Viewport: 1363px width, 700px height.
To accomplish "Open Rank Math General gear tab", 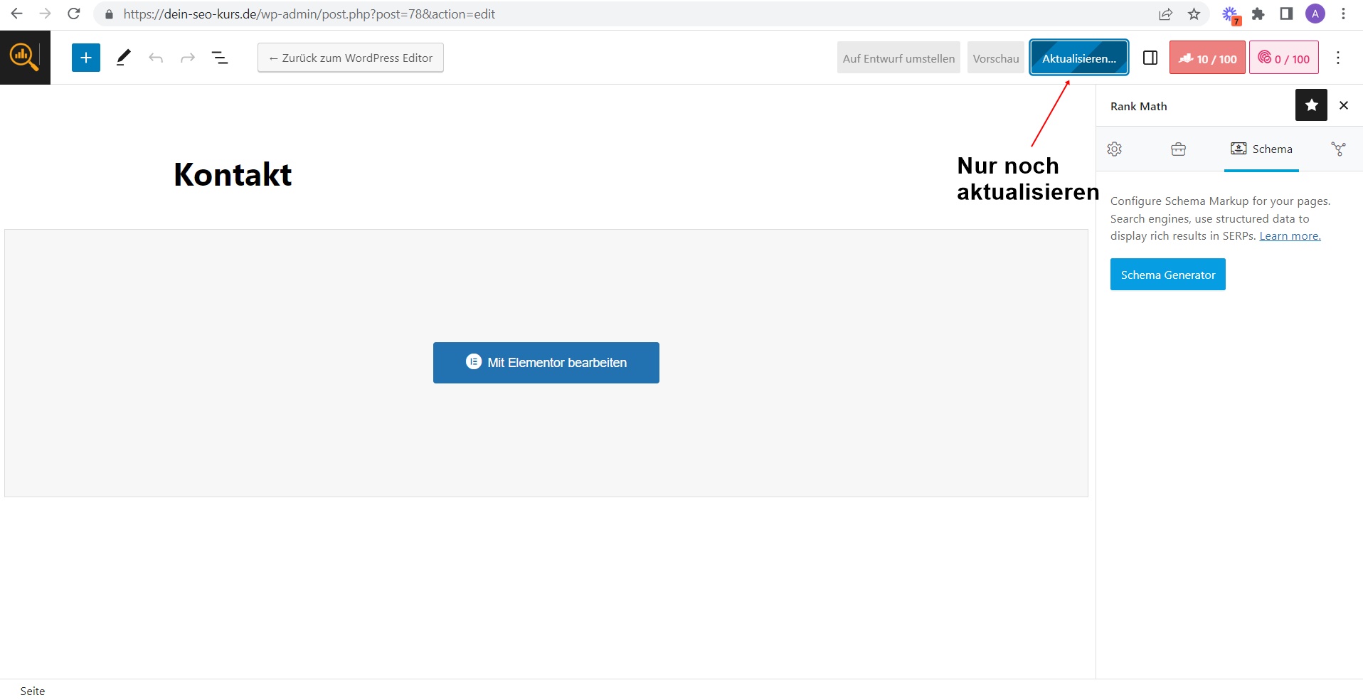I will (1115, 149).
